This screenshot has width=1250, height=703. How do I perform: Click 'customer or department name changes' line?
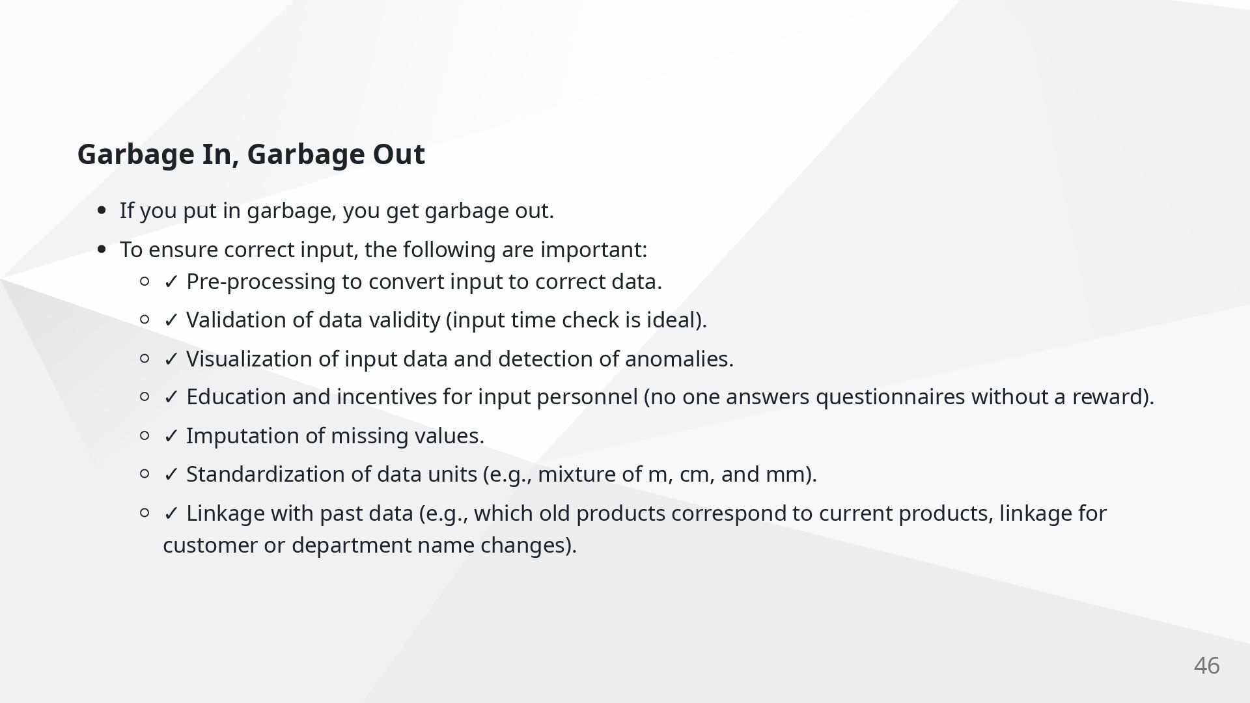370,545
